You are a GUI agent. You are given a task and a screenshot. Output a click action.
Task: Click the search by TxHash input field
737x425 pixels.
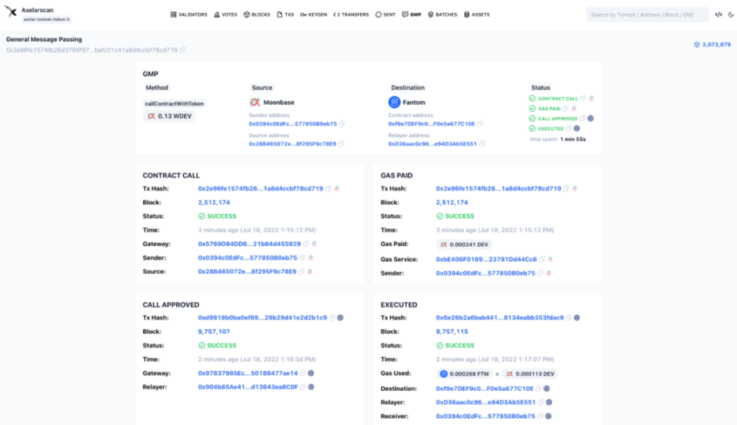(x=647, y=14)
